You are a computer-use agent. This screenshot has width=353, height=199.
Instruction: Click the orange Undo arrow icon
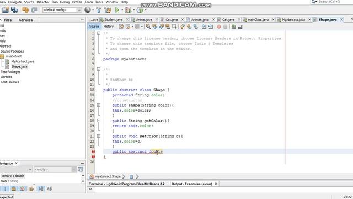click(25, 10)
